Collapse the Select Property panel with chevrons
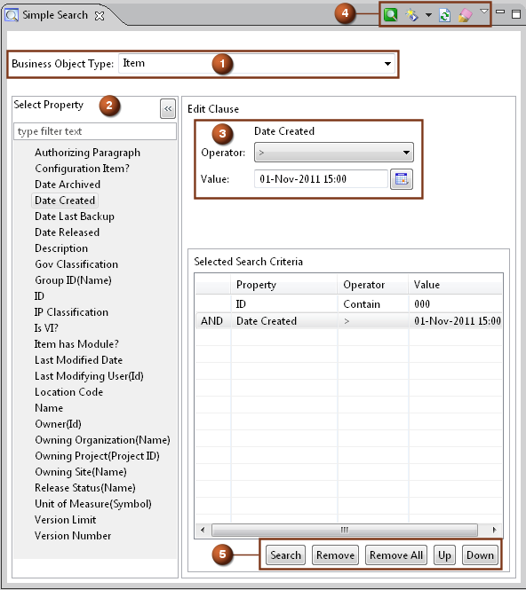This screenshot has width=526, height=590. point(168,109)
